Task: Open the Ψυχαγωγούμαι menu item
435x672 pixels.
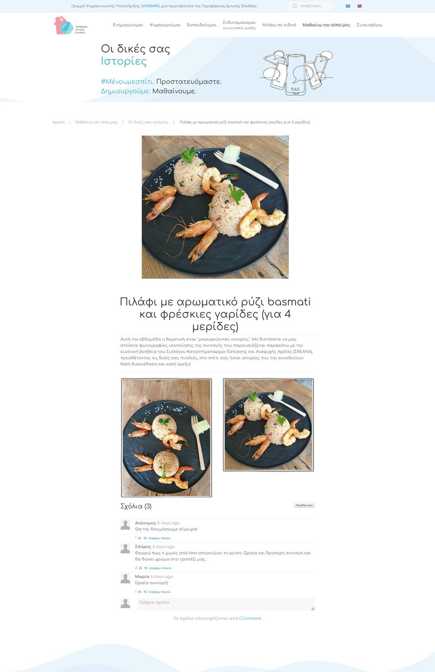Action: click(165, 25)
